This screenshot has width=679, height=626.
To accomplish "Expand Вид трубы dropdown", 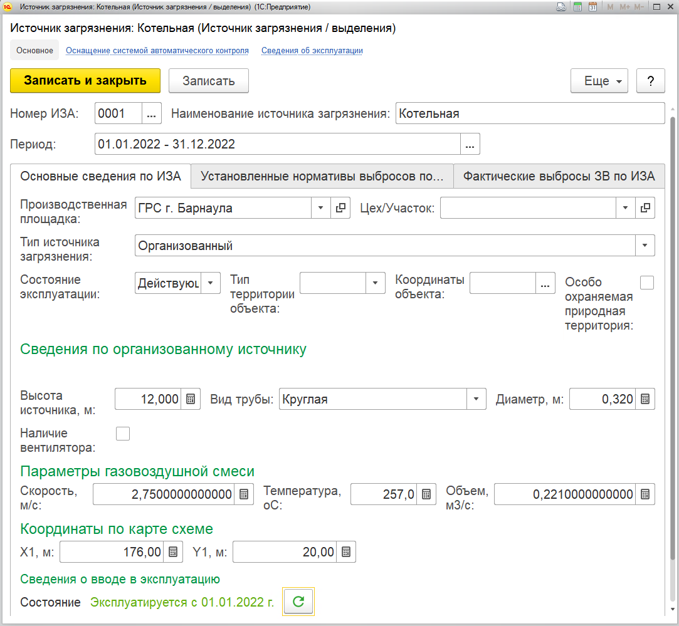I will (476, 399).
